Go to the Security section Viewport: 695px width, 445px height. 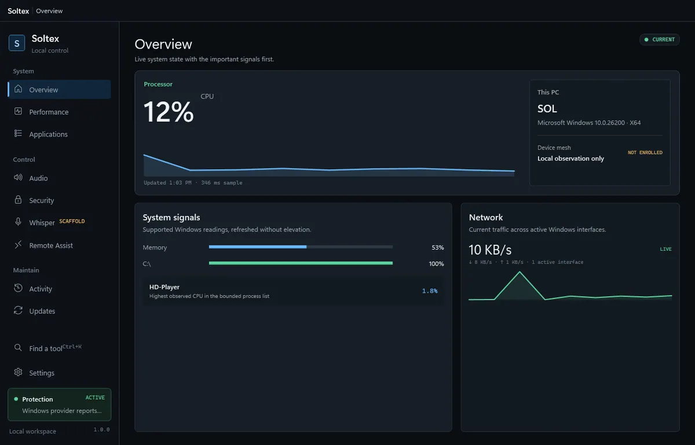click(59, 200)
